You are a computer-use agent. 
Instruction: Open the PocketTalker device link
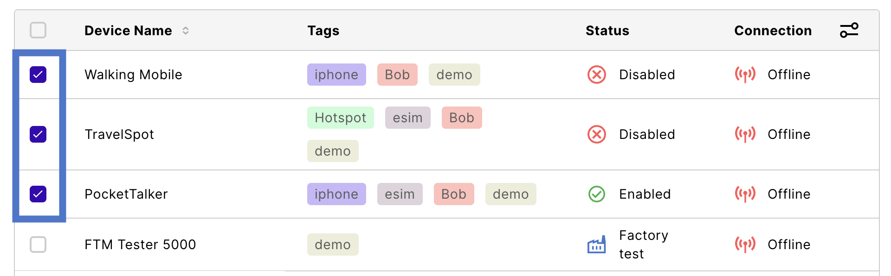click(x=126, y=194)
